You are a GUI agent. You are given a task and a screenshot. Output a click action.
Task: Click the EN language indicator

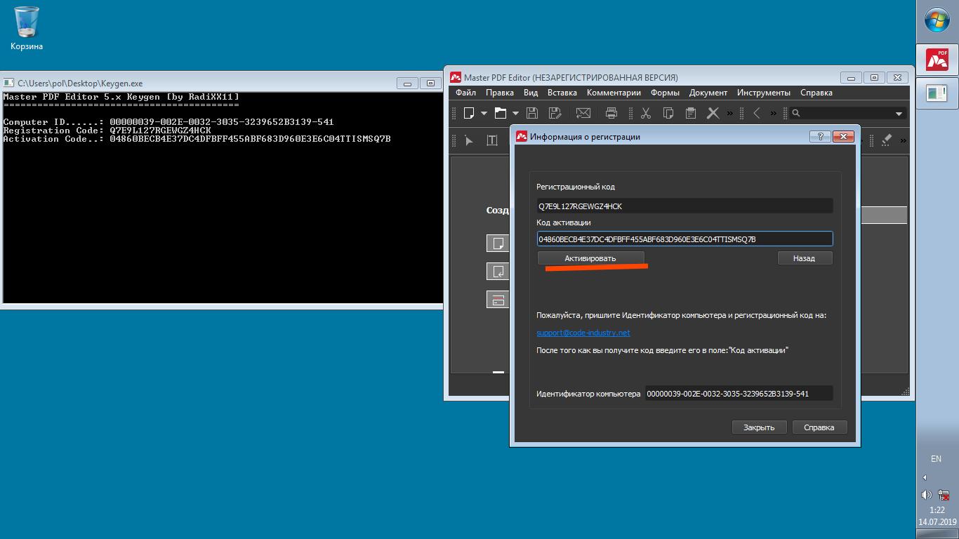coord(936,458)
